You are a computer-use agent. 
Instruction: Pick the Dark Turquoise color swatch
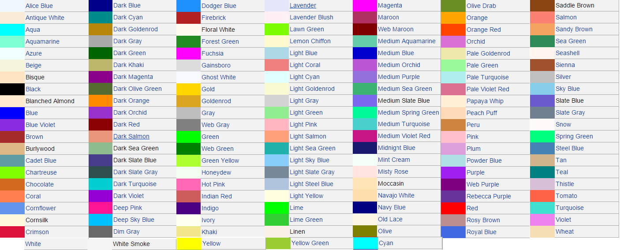100,184
